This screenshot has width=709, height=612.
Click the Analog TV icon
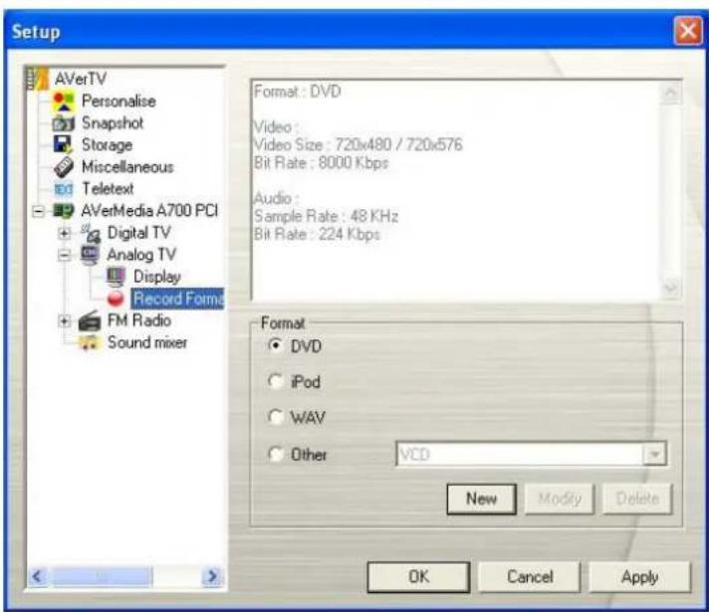(90, 254)
